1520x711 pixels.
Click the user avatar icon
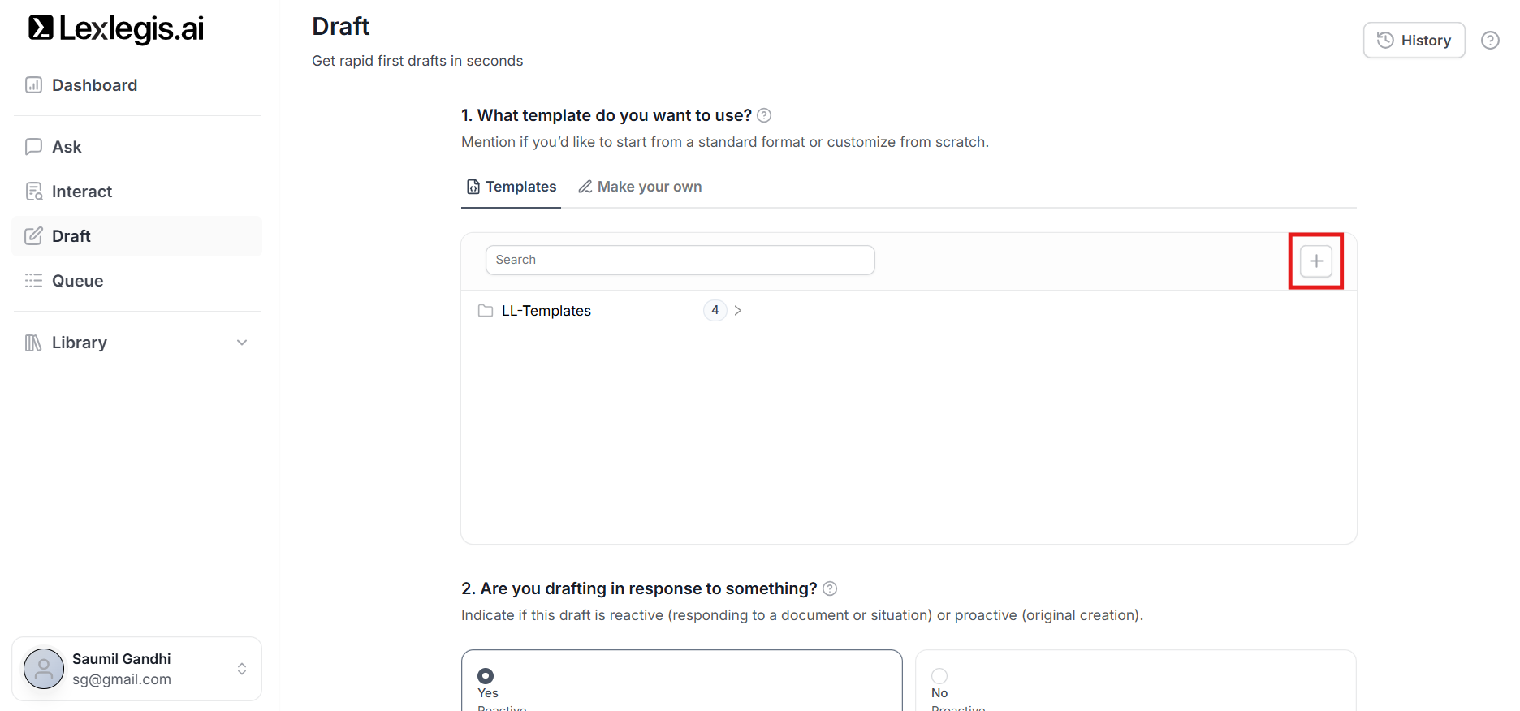[44, 669]
